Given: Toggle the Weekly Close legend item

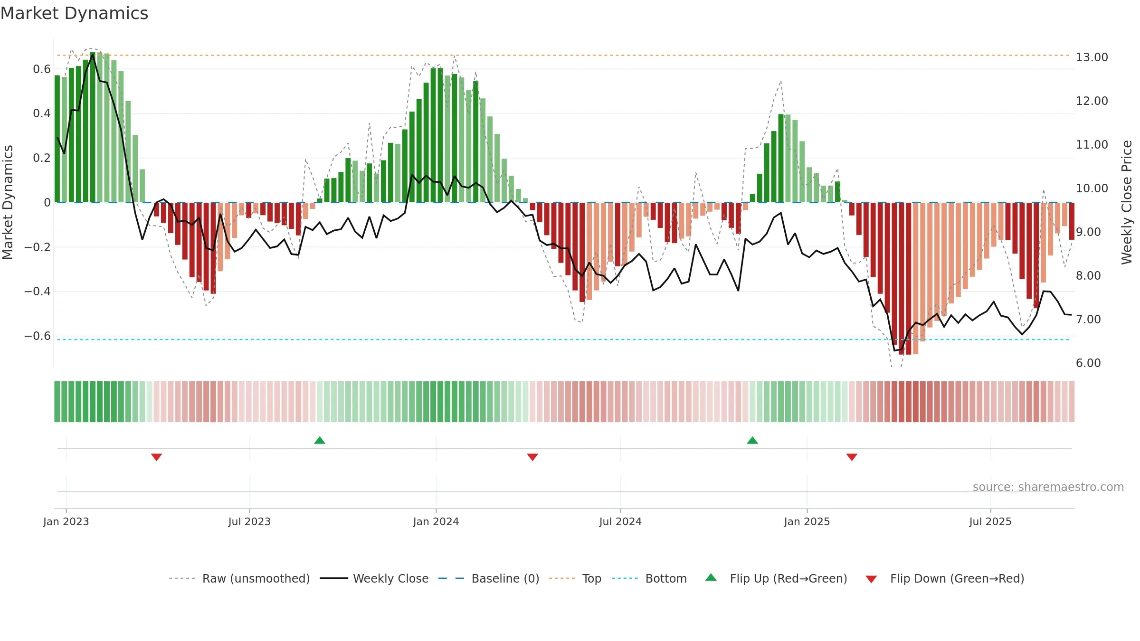Looking at the screenshot, I should click(x=374, y=578).
